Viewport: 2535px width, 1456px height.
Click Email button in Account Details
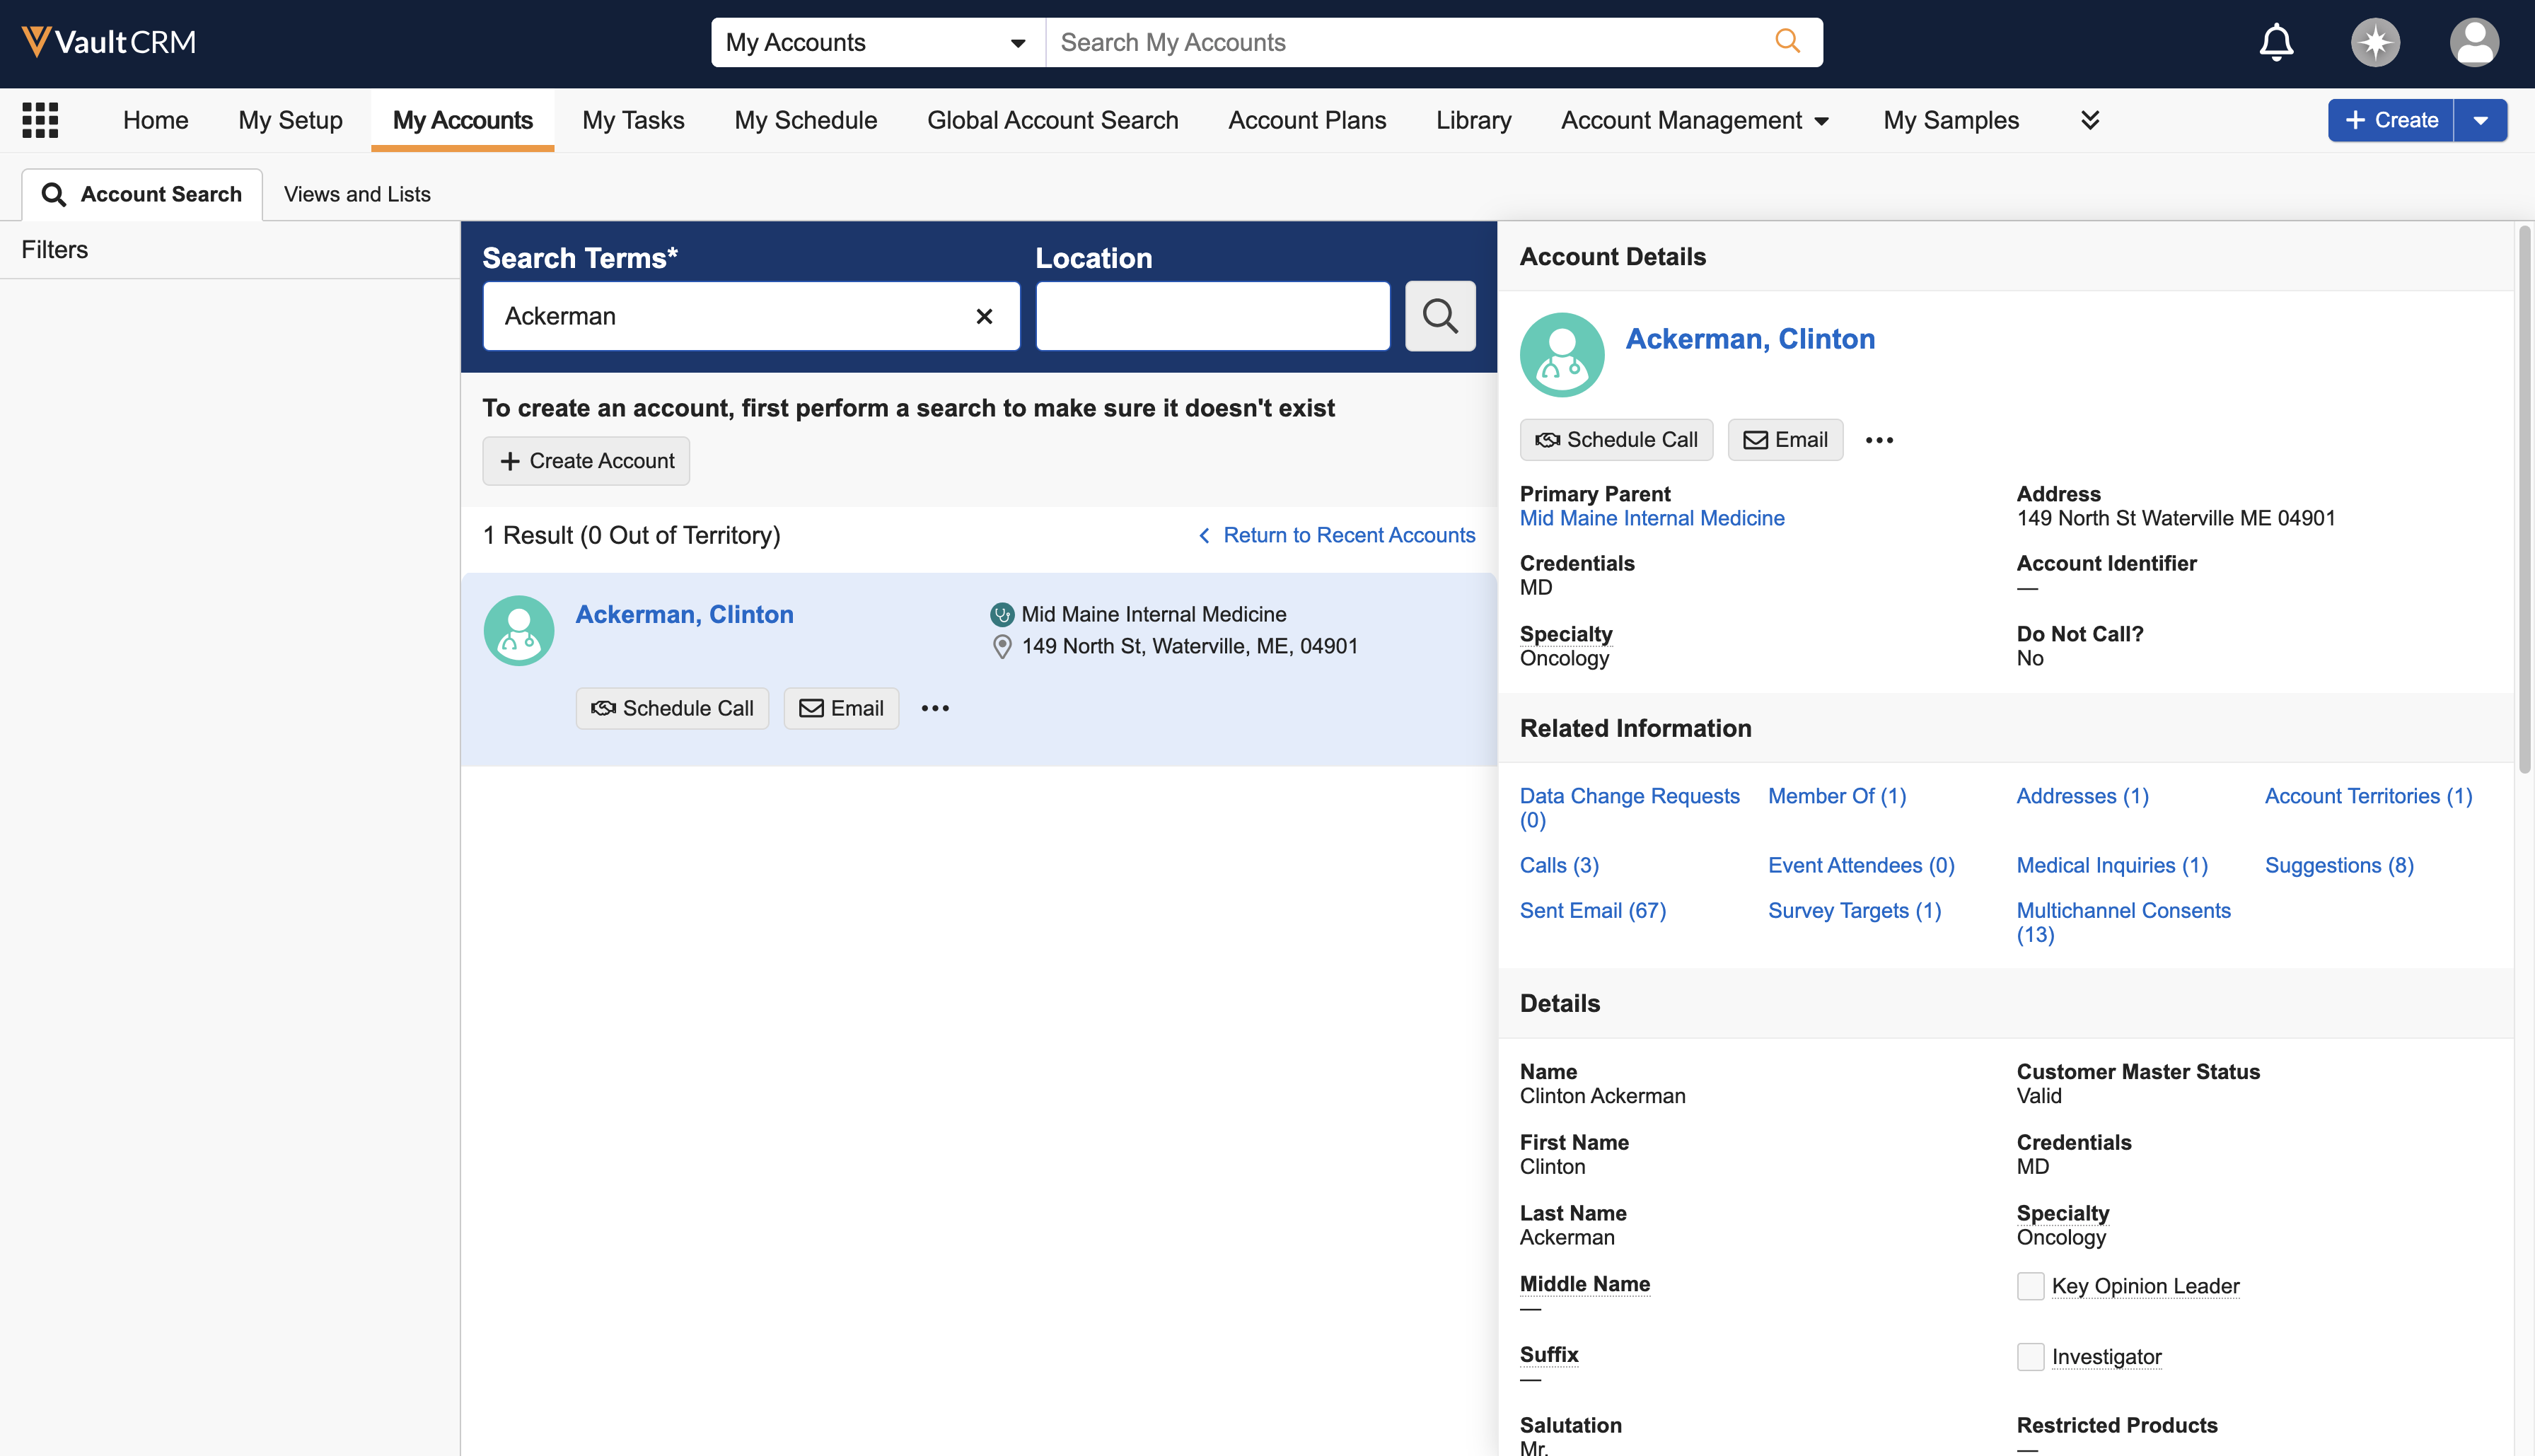[1786, 440]
